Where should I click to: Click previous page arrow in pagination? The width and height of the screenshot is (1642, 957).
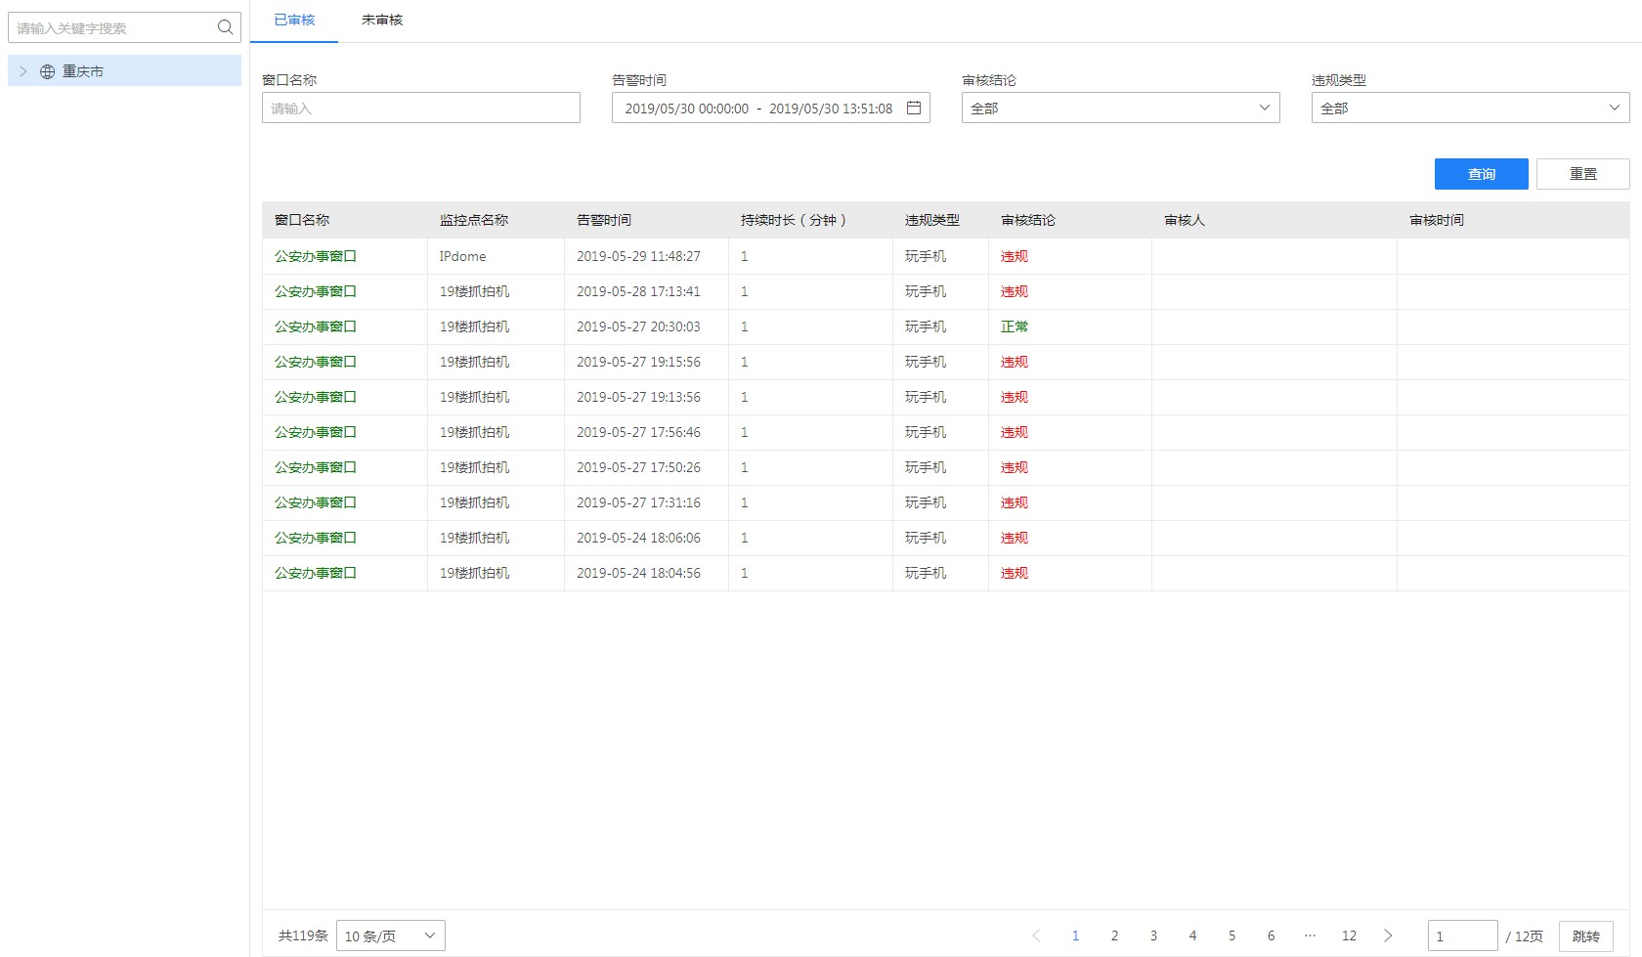pos(1036,935)
